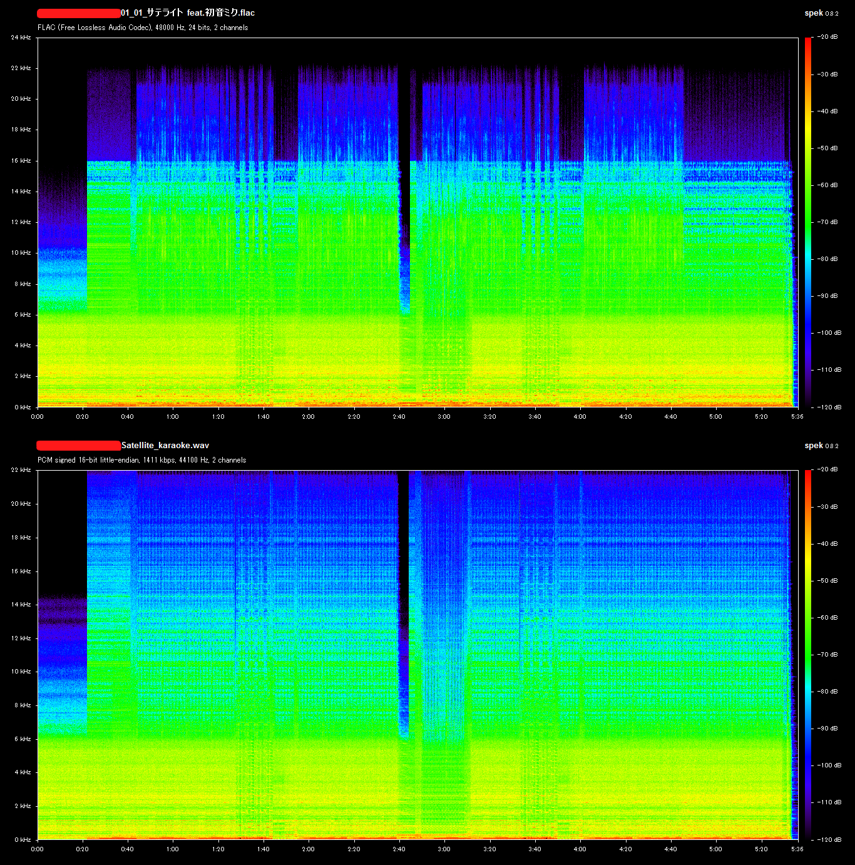The image size is (855, 865).
Task: Click the 1:00 marker on bottom time axis
Action: [x=173, y=849]
